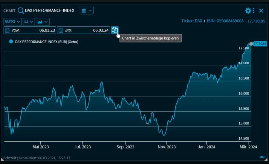Open chart settings via the gear icon
The width and height of the screenshot is (269, 164).
tap(248, 11)
